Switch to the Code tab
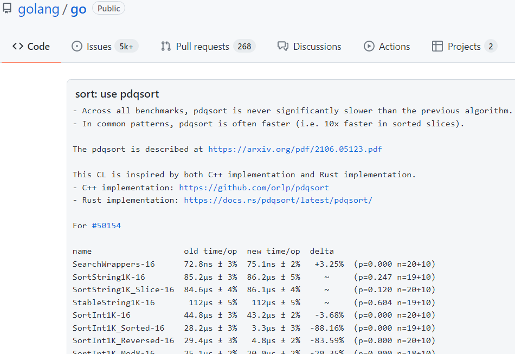Screen dimensions: 515x354 click(38, 47)
